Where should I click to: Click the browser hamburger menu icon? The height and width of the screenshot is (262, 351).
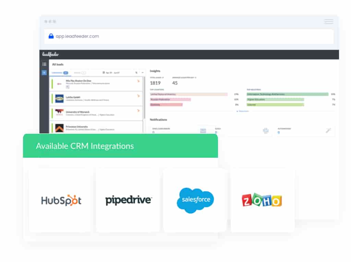328,22
